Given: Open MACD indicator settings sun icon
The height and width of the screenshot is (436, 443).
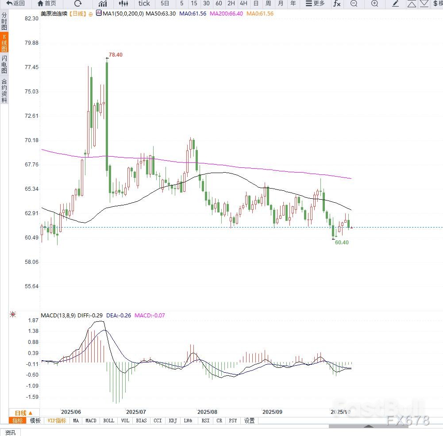Looking at the screenshot, I should point(13,315).
